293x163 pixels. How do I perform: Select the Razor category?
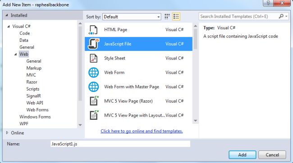coord(32,82)
